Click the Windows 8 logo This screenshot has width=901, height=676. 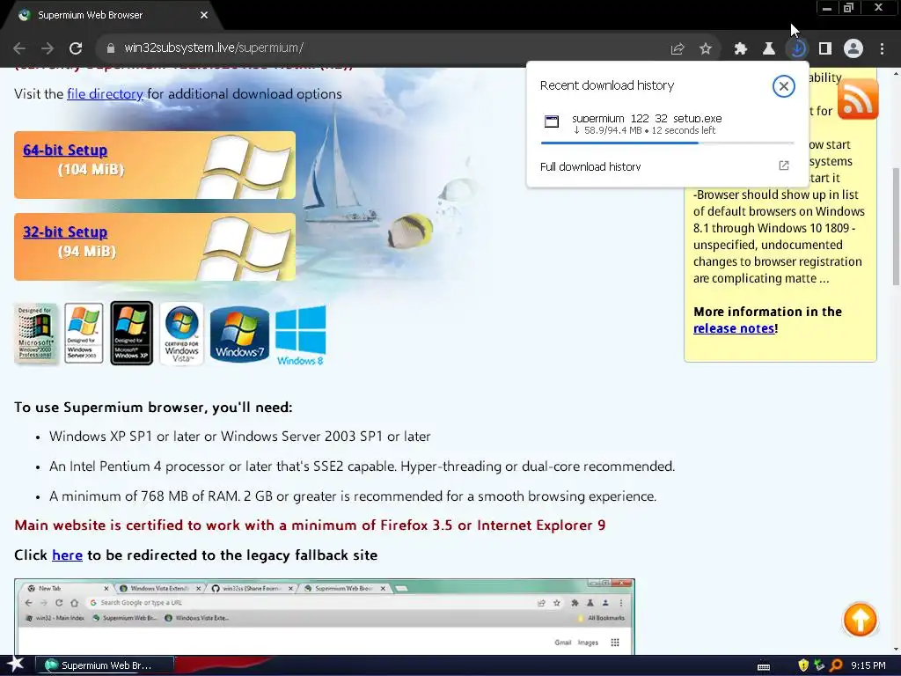tap(301, 335)
